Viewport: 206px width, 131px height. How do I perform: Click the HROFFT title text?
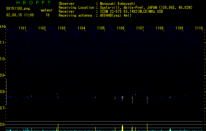coord(34,3)
